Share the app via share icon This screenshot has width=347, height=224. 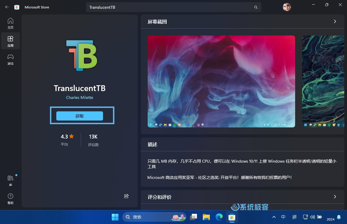point(126,196)
